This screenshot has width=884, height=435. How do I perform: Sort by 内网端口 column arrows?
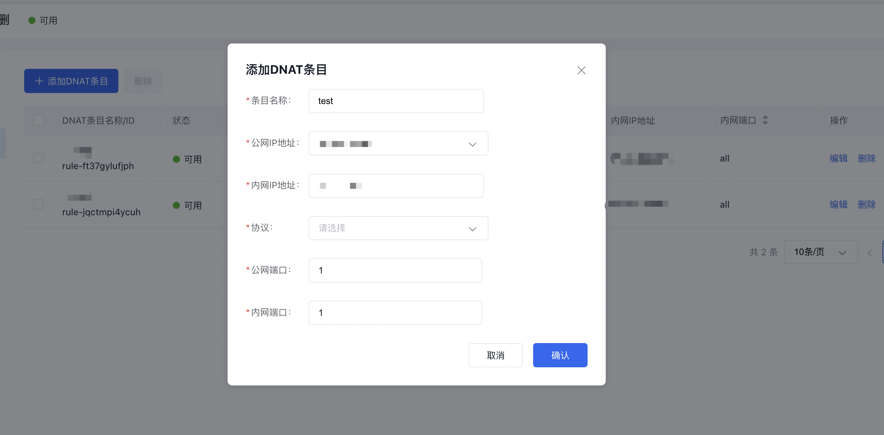click(765, 120)
